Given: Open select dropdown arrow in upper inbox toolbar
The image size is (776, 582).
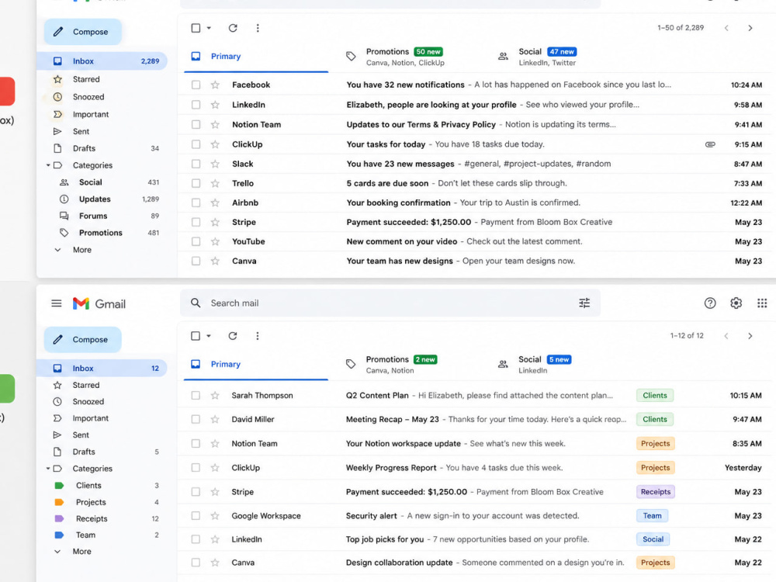Looking at the screenshot, I should tap(209, 28).
